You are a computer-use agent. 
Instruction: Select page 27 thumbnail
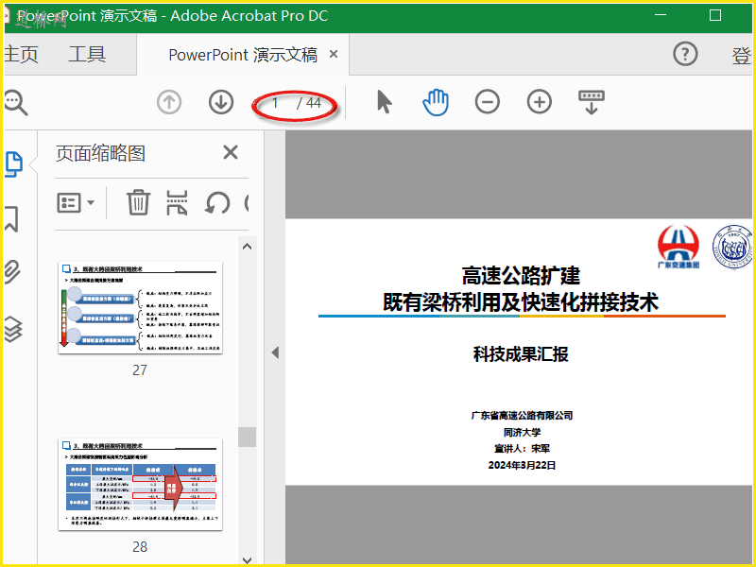pyautogui.click(x=140, y=308)
